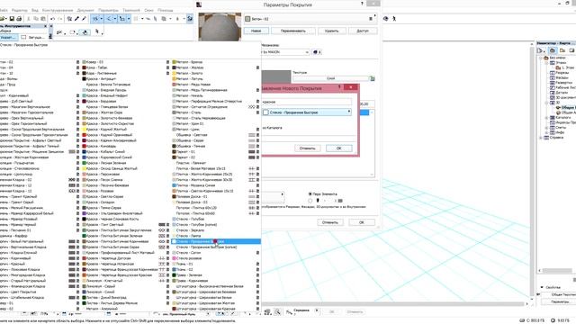Click the Переименовать button
576x324 pixels.
(x=293, y=31)
